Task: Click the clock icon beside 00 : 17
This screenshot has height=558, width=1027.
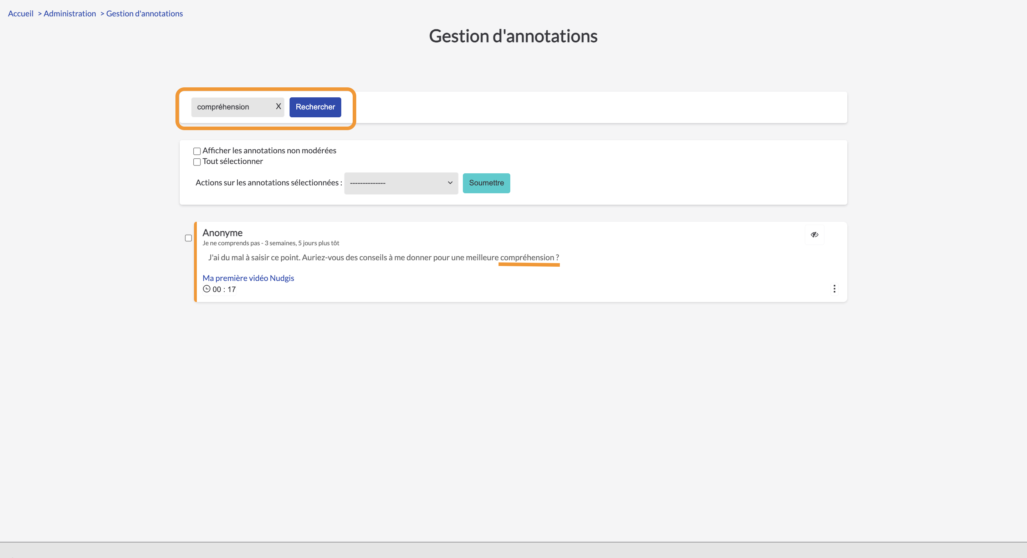Action: [206, 289]
